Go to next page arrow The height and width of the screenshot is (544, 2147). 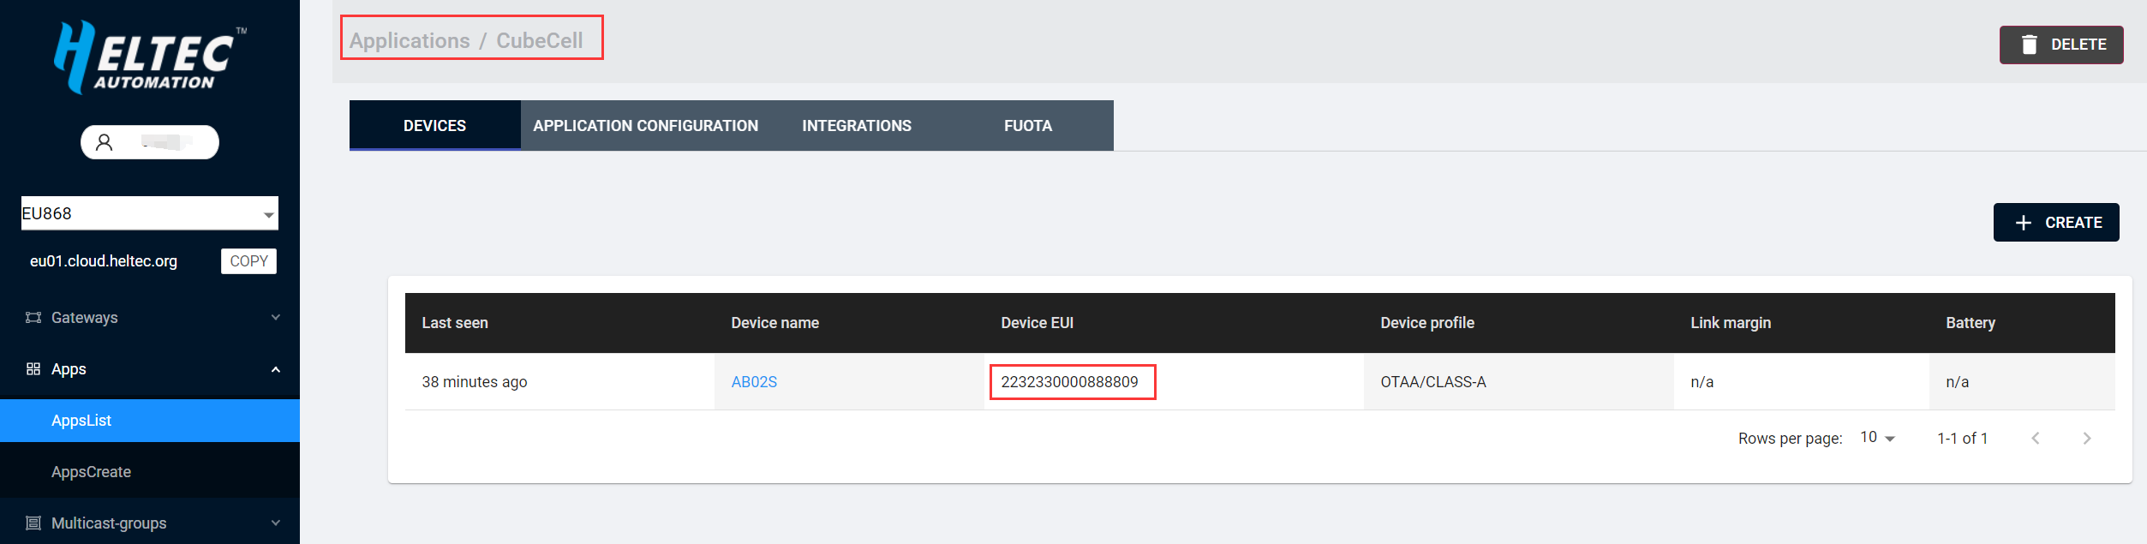click(2086, 439)
